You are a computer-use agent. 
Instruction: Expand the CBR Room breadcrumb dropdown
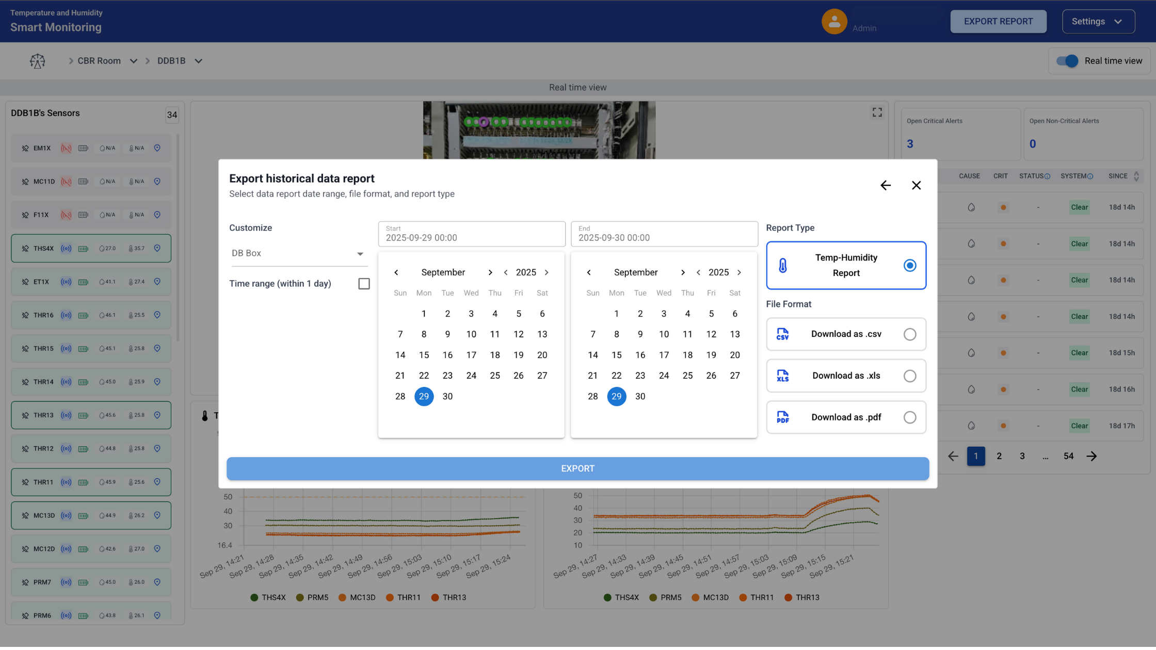(134, 61)
